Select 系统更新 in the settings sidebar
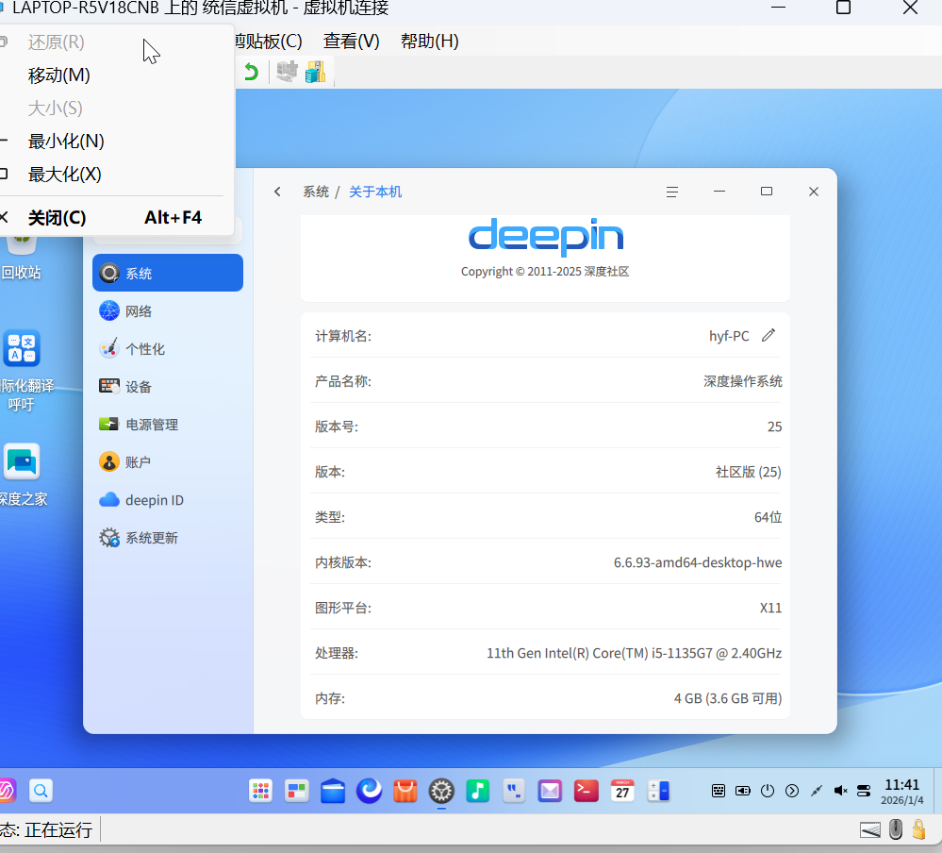The width and height of the screenshot is (942, 853). [x=168, y=538]
